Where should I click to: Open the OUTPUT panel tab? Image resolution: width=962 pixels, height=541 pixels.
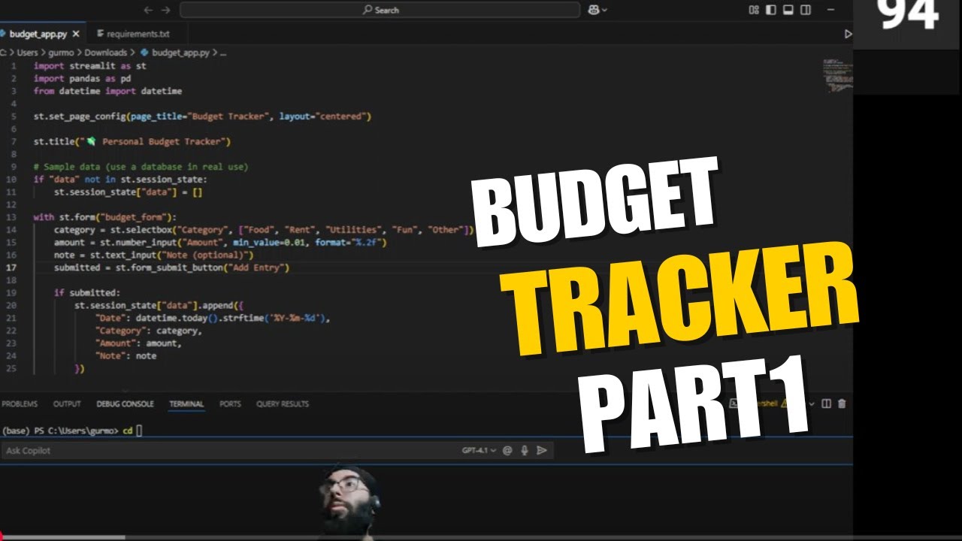tap(67, 403)
